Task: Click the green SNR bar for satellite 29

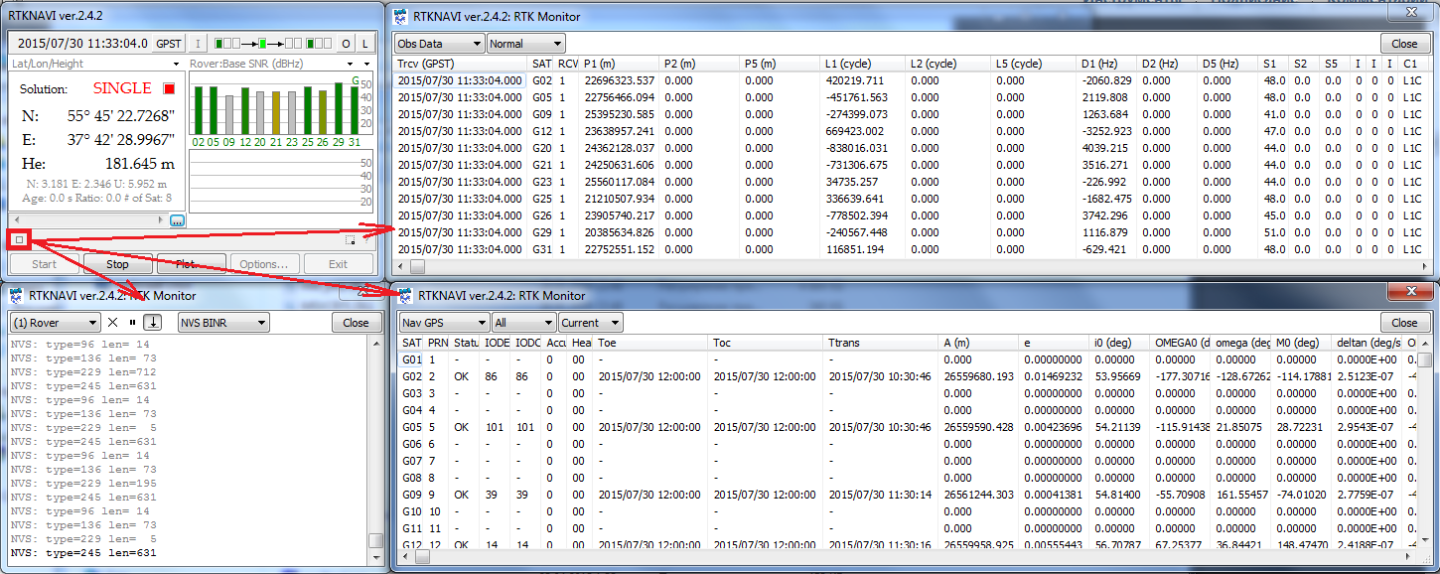Action: 339,108
